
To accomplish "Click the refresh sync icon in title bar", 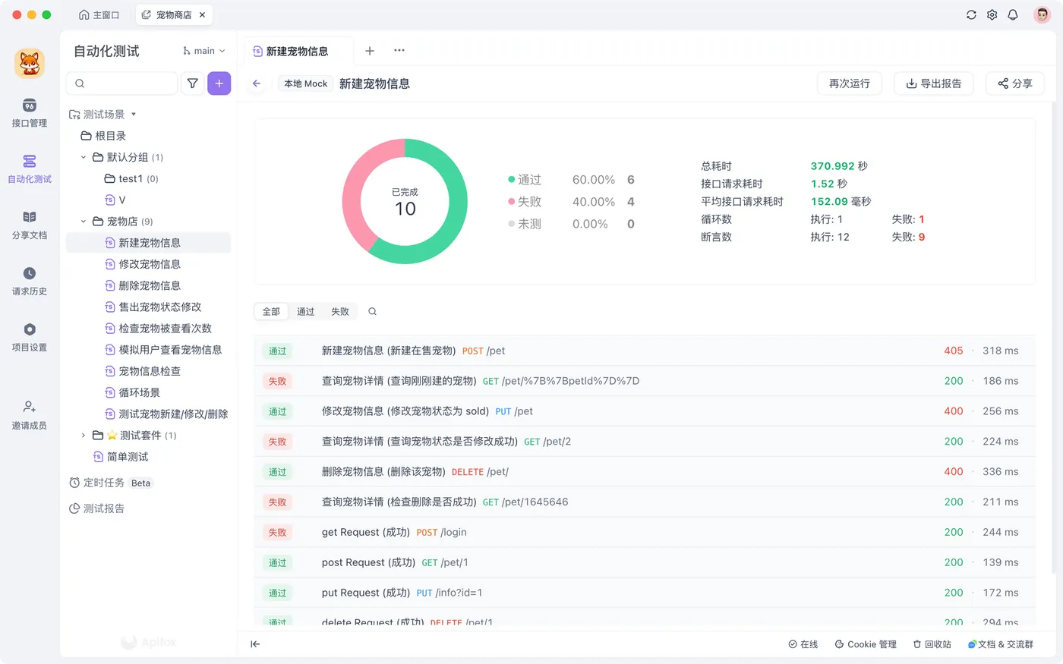I will [x=971, y=14].
